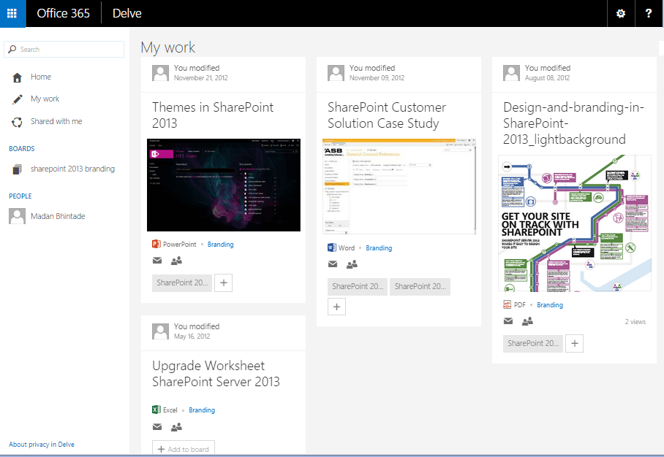
Task: Open the Branding tag under the Case Study card
Action: coord(379,247)
